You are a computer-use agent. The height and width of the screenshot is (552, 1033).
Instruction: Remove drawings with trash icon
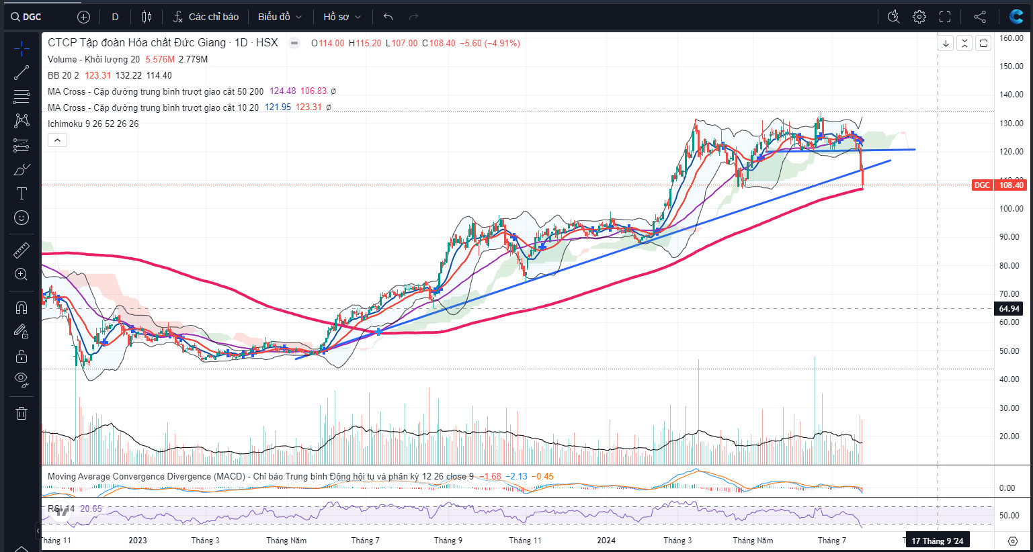tap(22, 413)
